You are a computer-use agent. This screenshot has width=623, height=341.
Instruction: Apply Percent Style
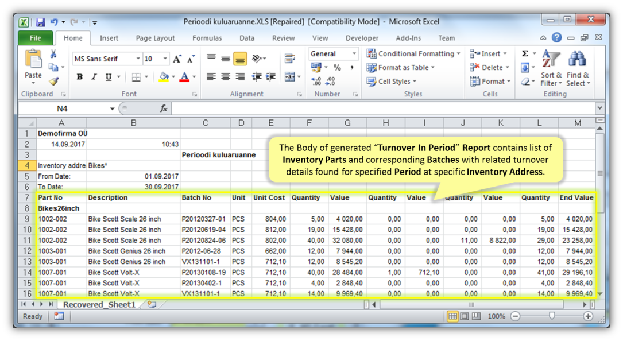337,68
